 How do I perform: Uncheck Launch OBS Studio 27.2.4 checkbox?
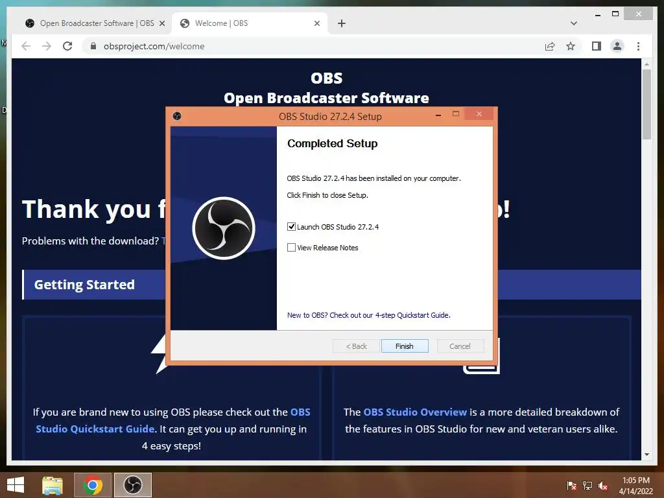[291, 226]
